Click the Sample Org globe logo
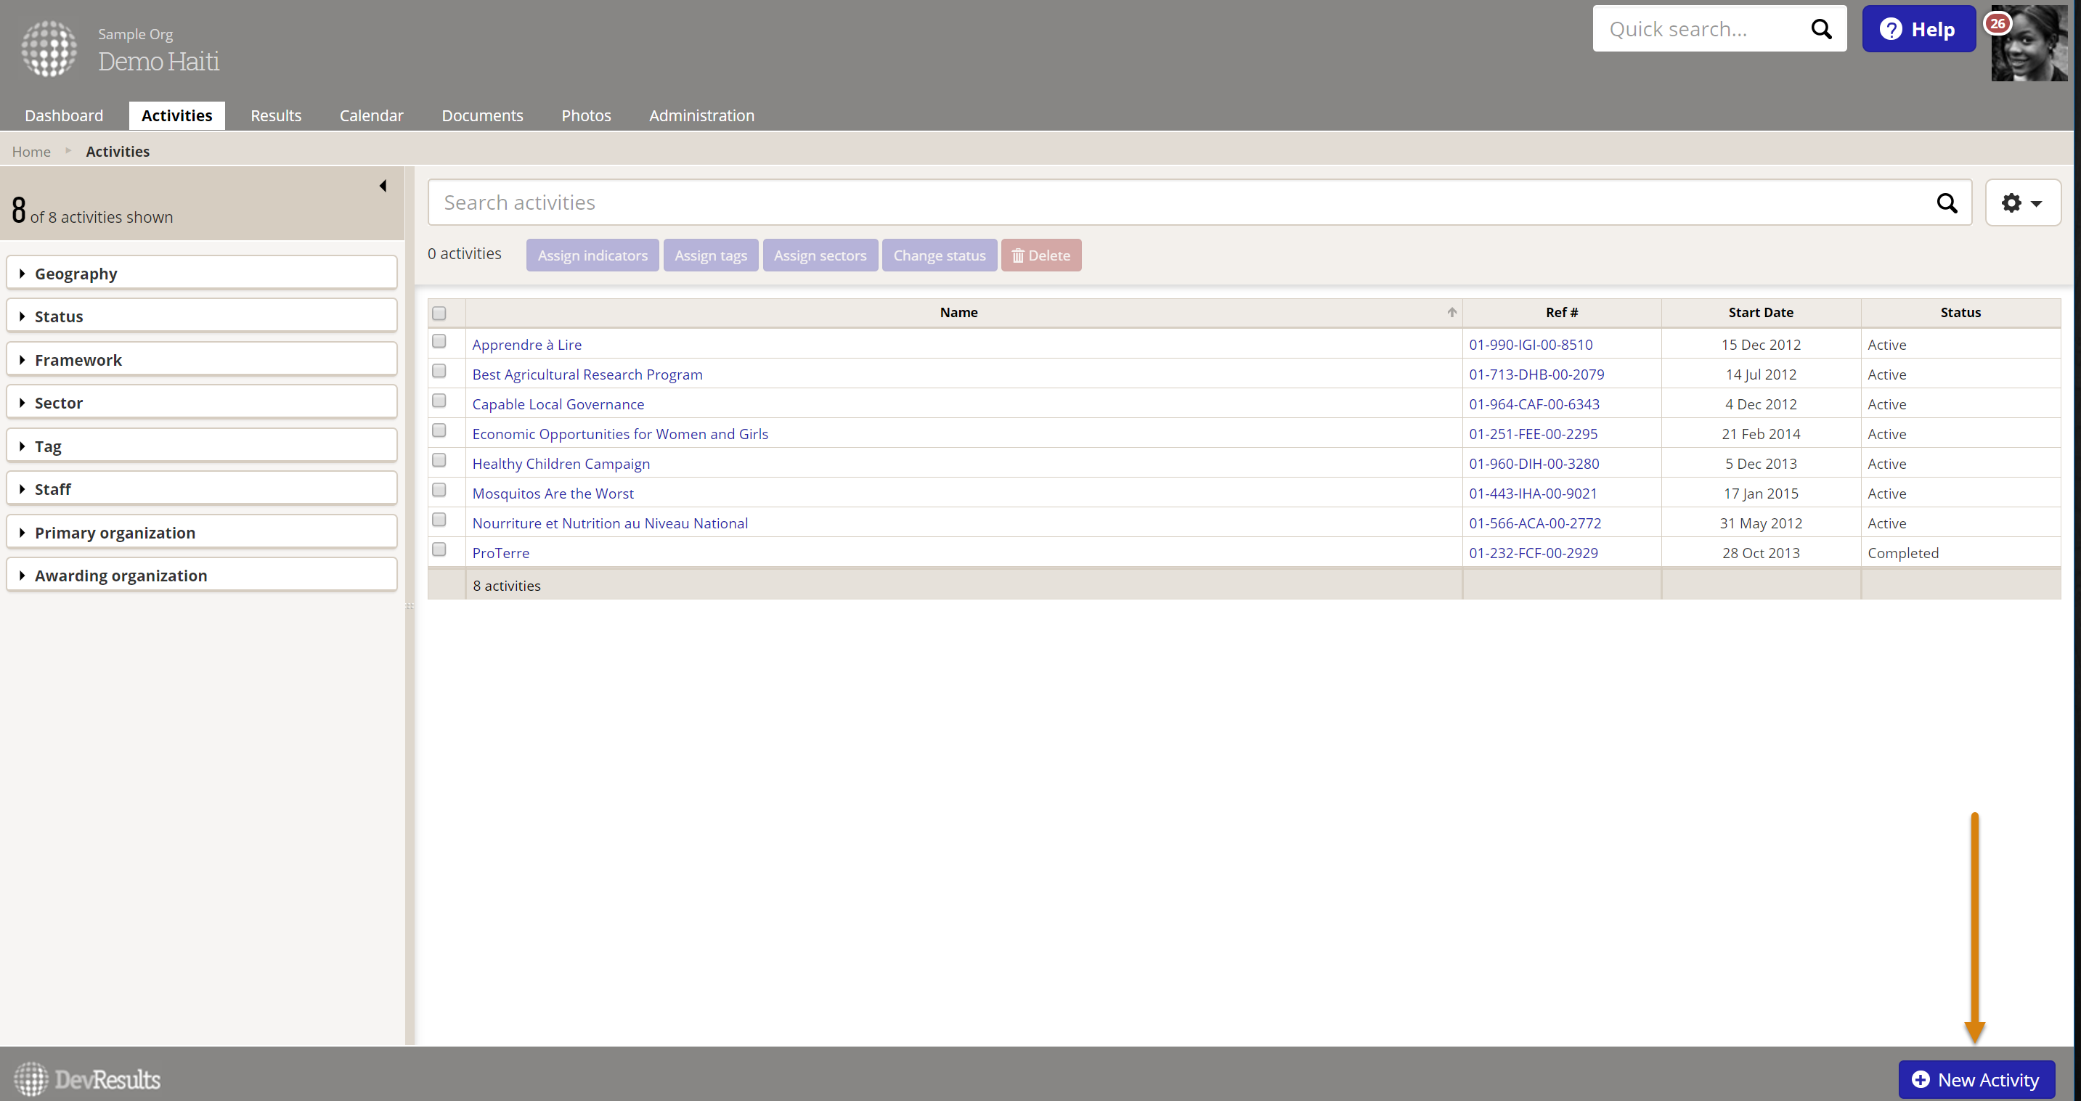The width and height of the screenshot is (2081, 1101). point(49,49)
